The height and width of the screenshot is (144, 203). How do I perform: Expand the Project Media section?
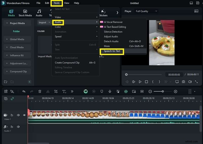click(x=17, y=23)
